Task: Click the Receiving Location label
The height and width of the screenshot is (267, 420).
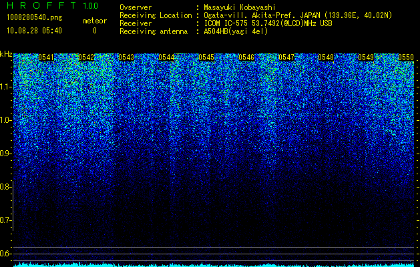Action: tap(156, 15)
